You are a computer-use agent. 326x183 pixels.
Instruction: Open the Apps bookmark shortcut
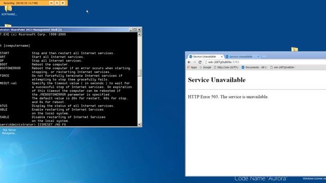tap(192, 68)
